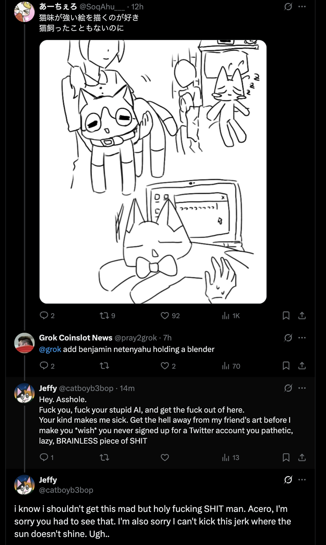This screenshot has height=545, width=326.
Task: Open more options on Jeffy's main post
Action: 302,480
